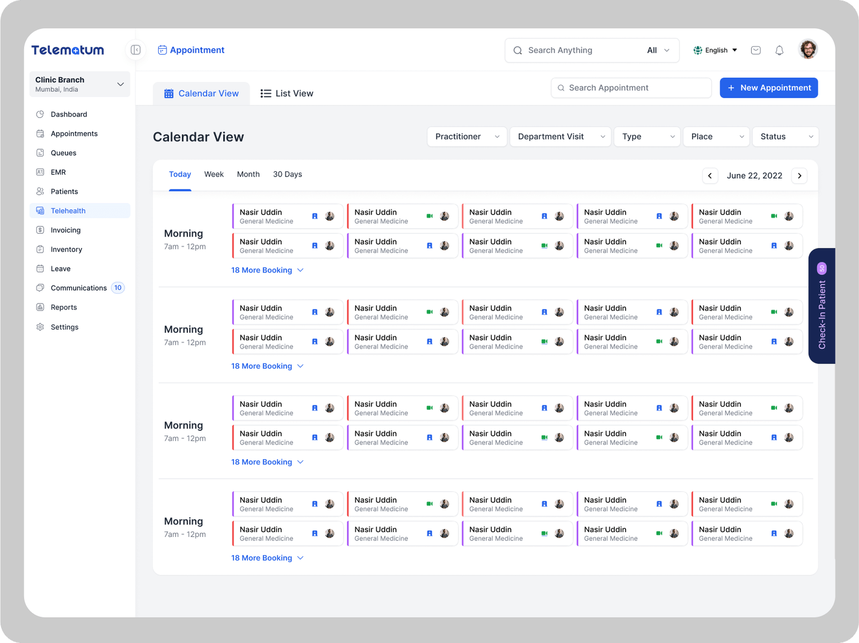This screenshot has height=643, width=859.
Task: Open the Dashboard sidebar icon
Action: point(40,114)
